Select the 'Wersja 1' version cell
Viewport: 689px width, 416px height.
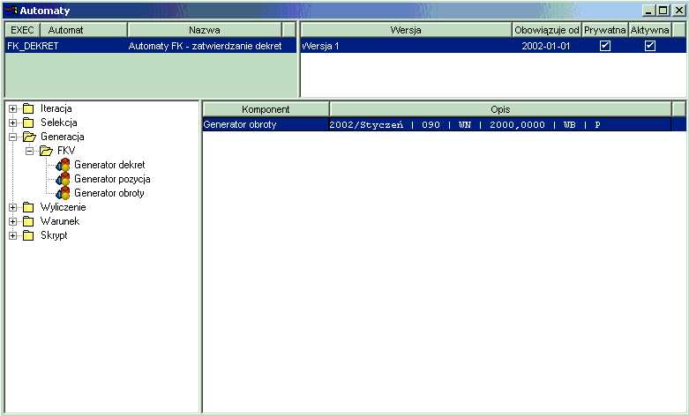coord(406,46)
